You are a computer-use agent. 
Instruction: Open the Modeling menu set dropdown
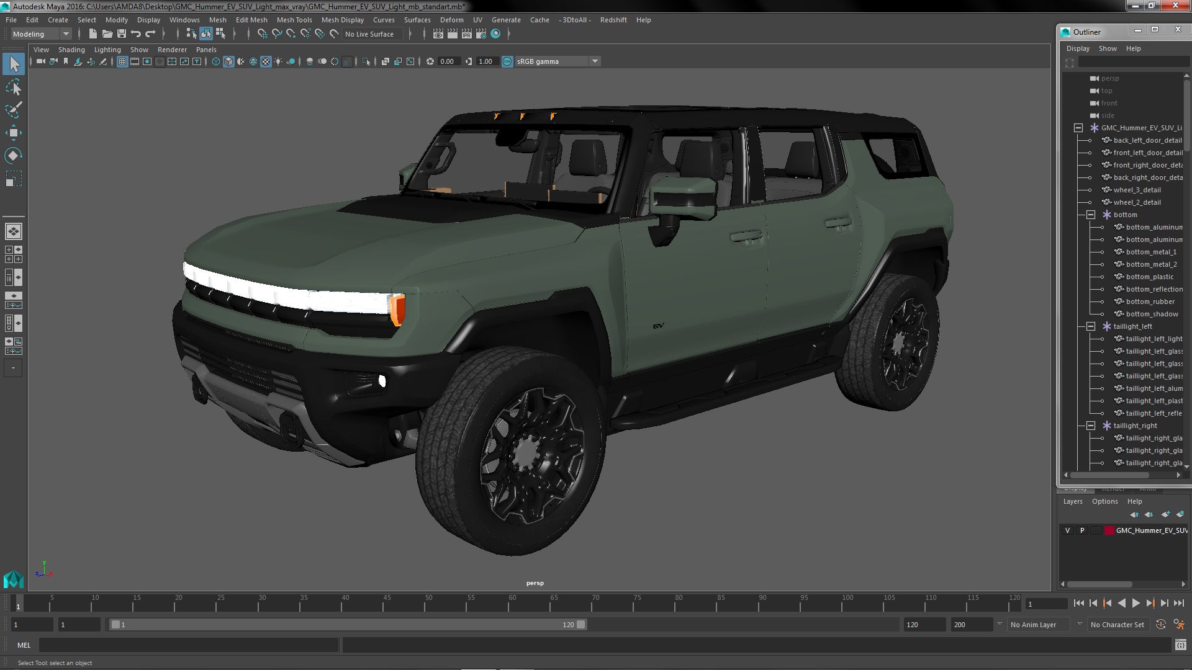tap(41, 34)
